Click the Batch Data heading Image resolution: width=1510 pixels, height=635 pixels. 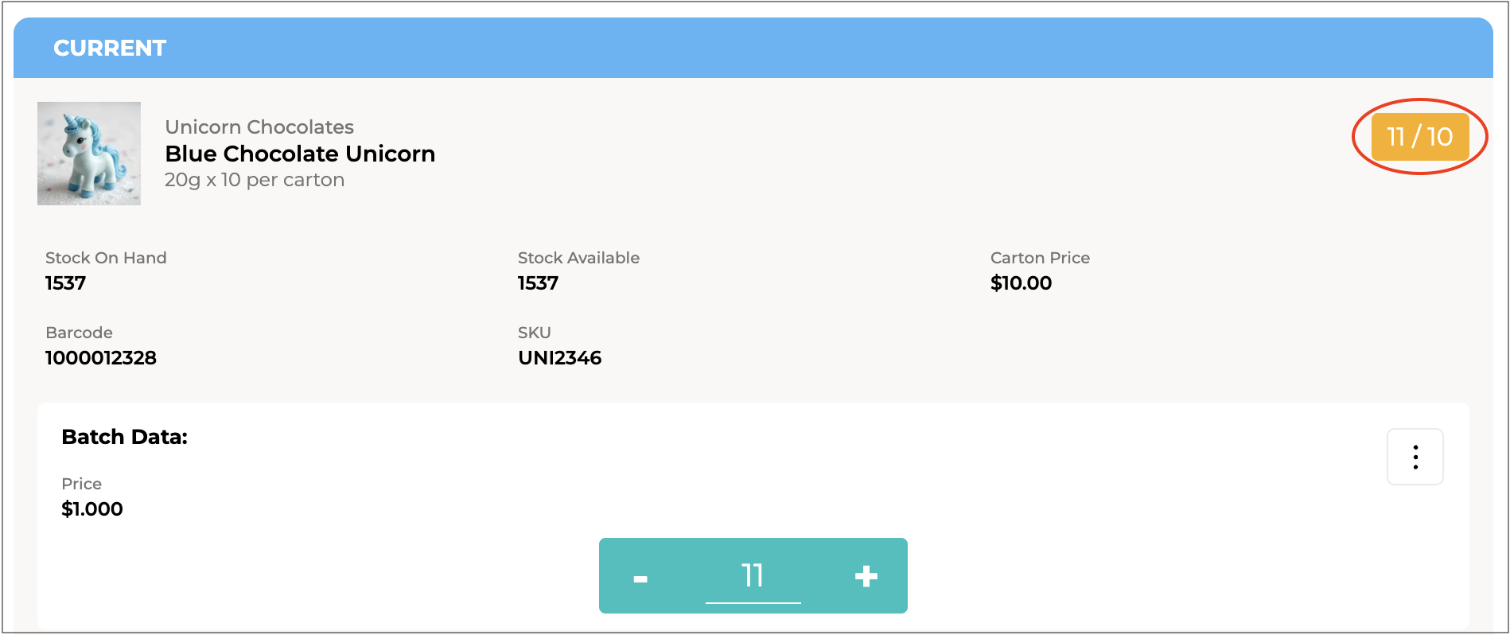coord(124,437)
